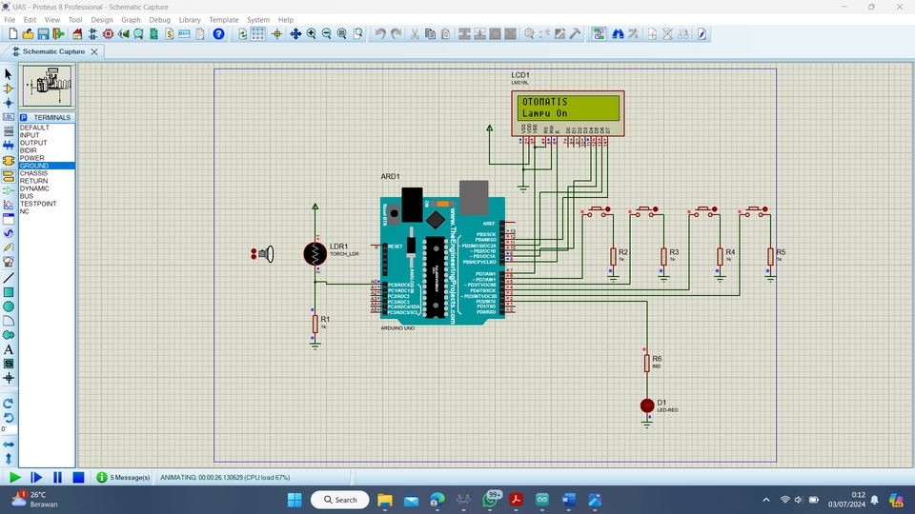Image resolution: width=915 pixels, height=514 pixels.
Task: Run the simulation with the Play button
Action: 15,477
